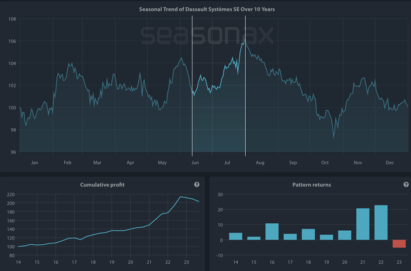Click the '106' value on the seasonal chart axis
The width and height of the screenshot is (411, 271).
click(x=12, y=41)
